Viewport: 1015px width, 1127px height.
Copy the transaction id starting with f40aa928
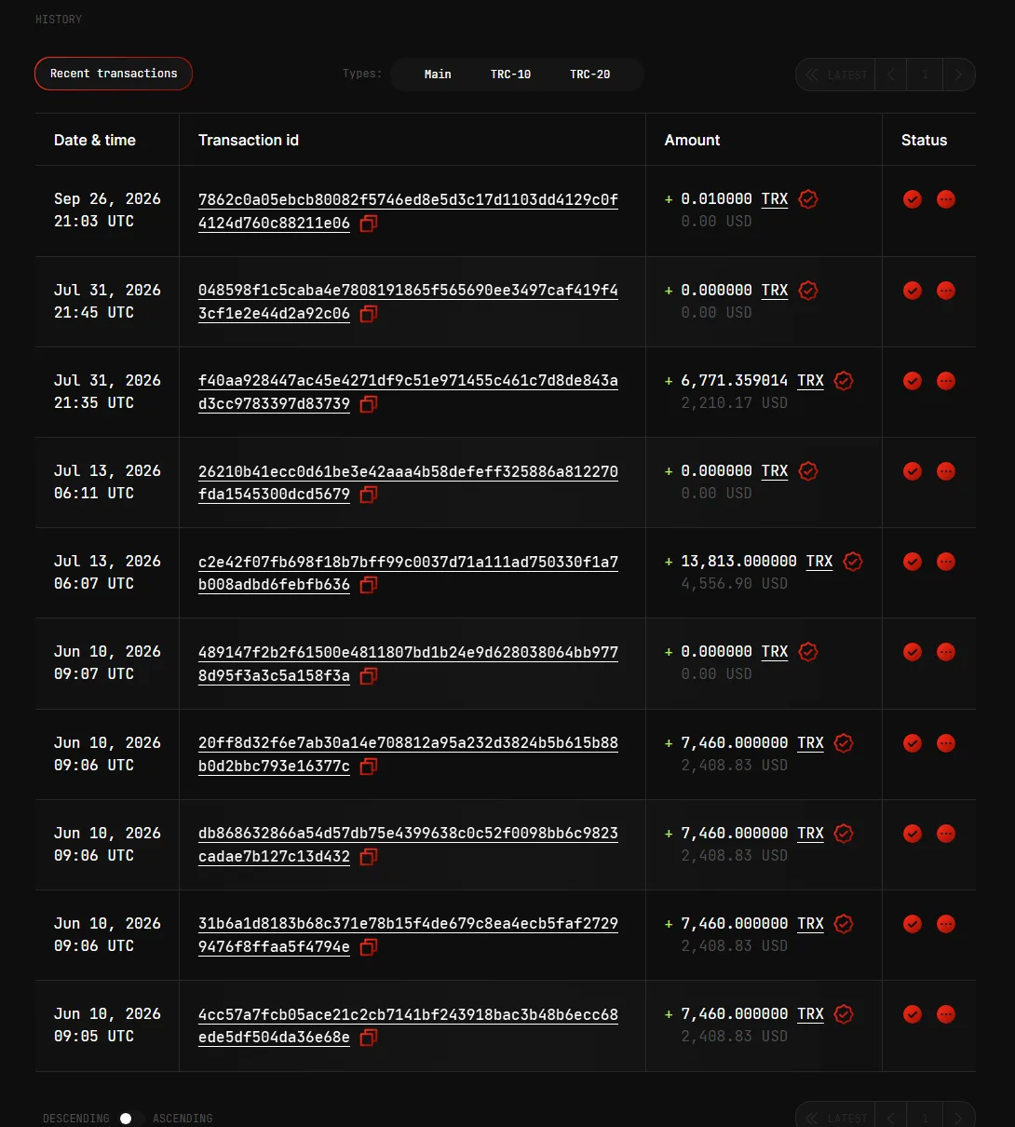tap(369, 404)
